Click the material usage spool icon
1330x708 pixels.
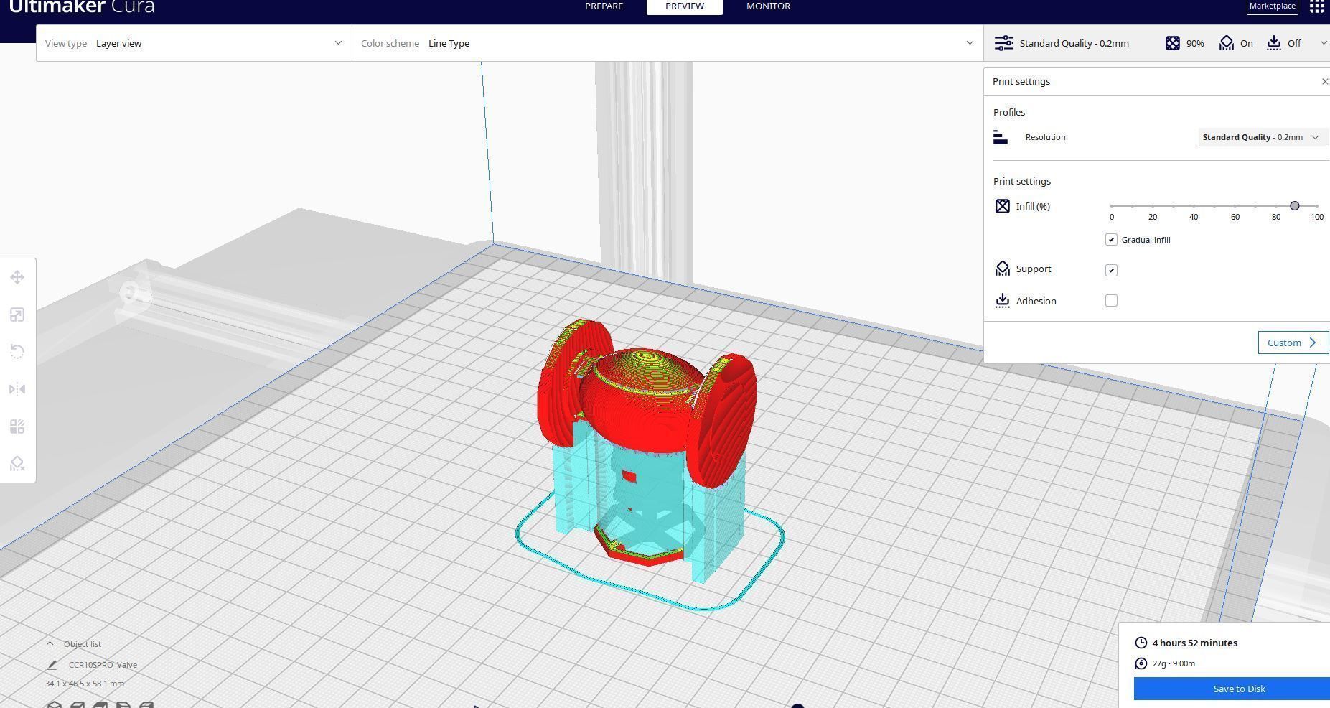1141,663
